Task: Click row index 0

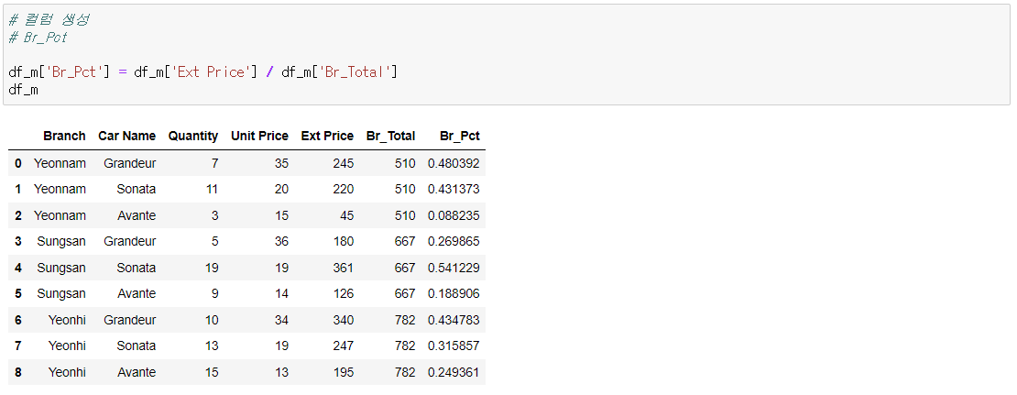Action: [x=18, y=163]
